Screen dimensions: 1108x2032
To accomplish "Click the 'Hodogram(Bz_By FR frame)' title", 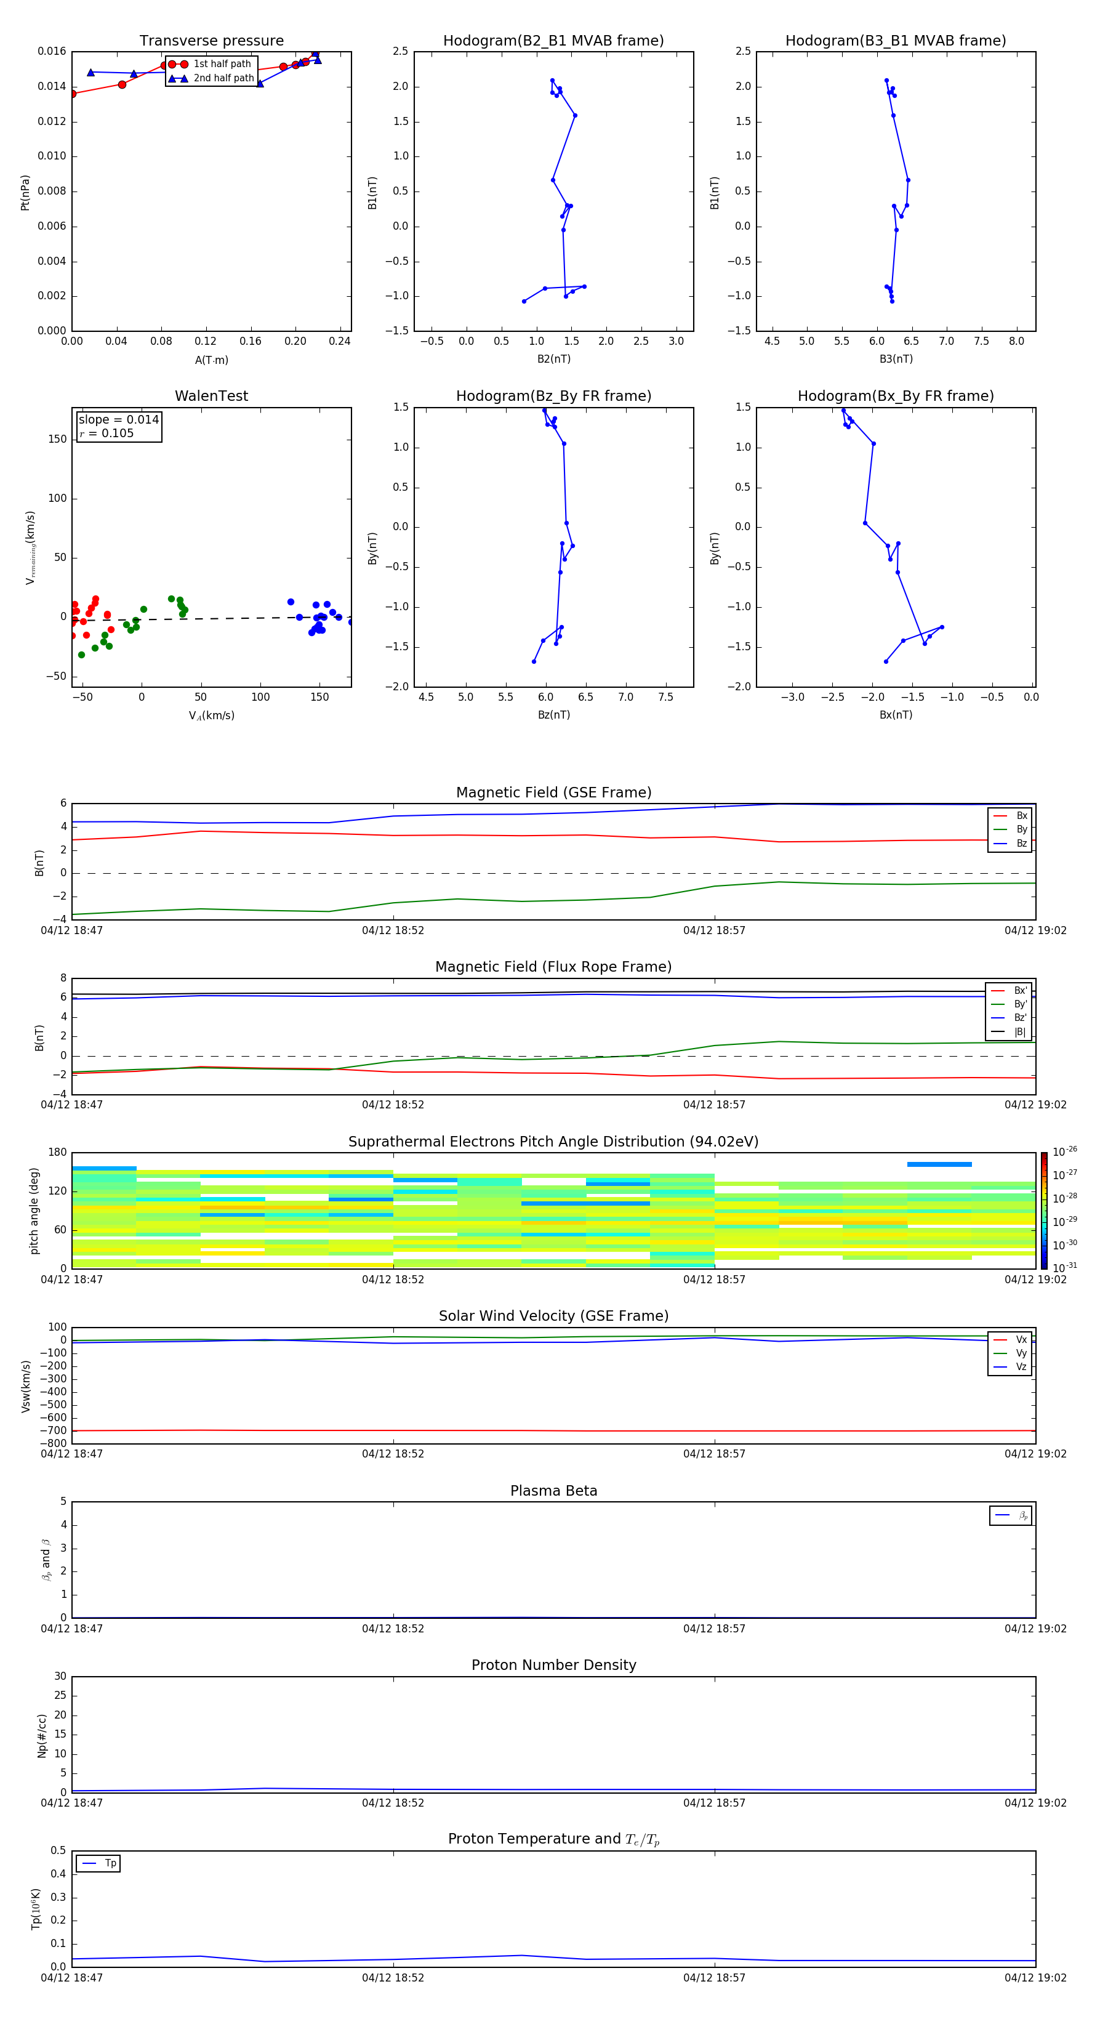I will (553, 396).
